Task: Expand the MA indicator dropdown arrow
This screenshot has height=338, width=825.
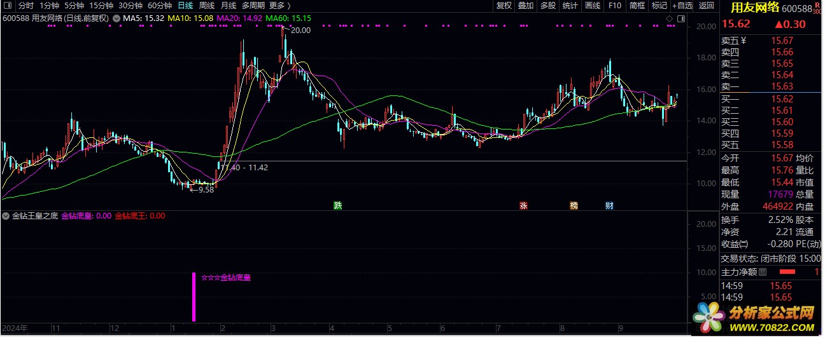Action: 116,18
